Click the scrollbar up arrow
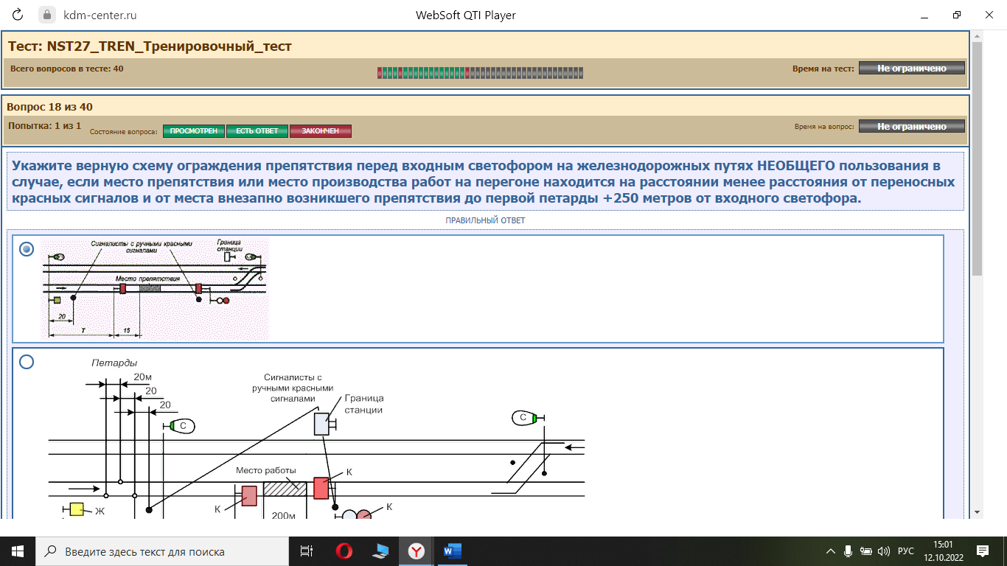 click(x=977, y=35)
